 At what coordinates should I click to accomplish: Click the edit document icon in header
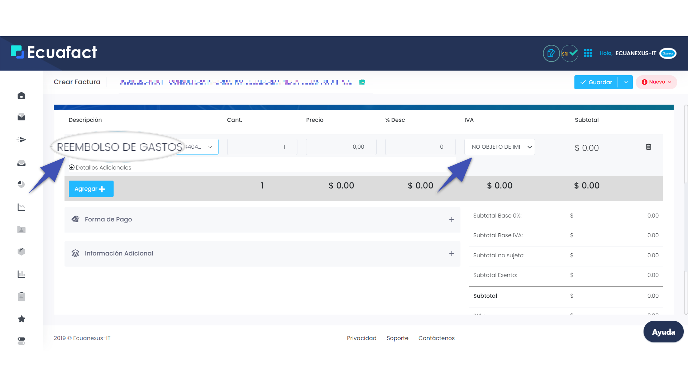click(551, 53)
